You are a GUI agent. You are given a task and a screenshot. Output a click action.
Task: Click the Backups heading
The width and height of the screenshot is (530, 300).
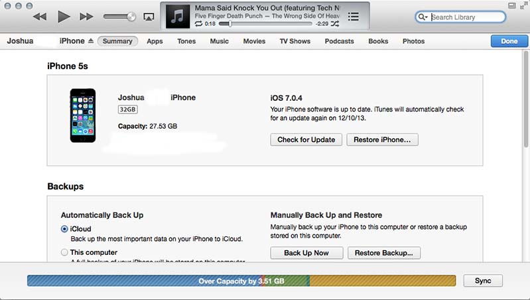coord(65,187)
